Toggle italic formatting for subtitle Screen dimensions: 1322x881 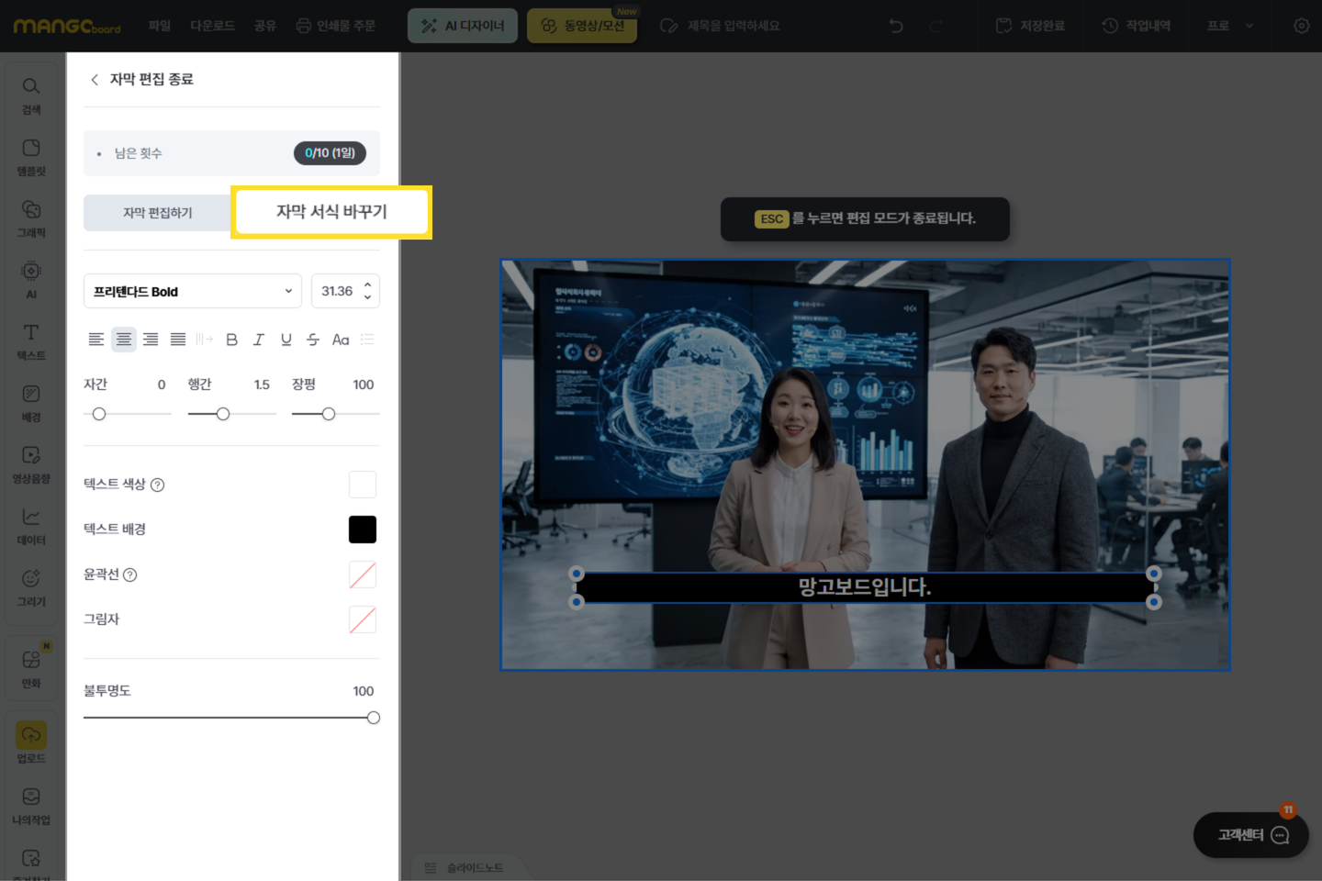coord(259,340)
